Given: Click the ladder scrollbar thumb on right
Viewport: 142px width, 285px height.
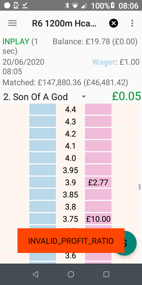Looking at the screenshot, I should click(x=140, y=187).
